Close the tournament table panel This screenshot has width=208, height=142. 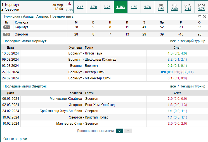(x=205, y=16)
